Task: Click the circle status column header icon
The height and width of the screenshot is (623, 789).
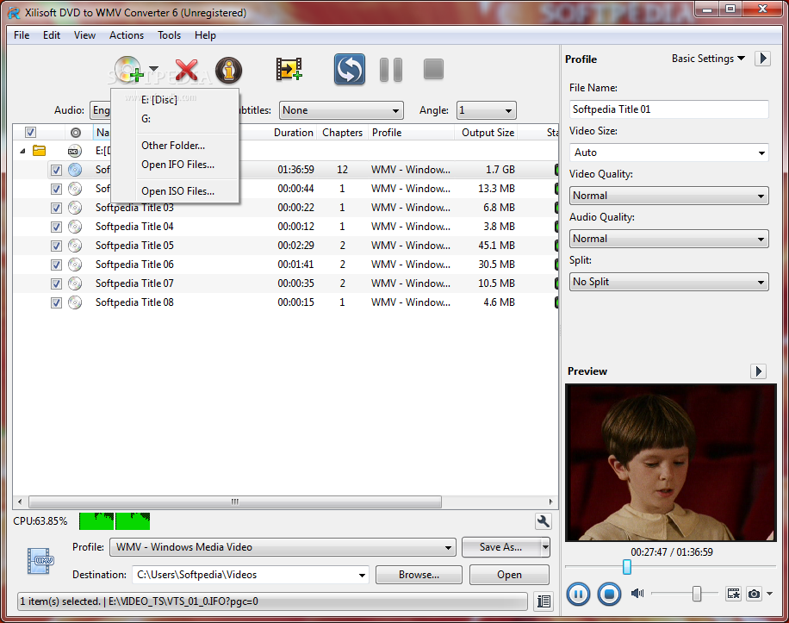Action: tap(76, 133)
